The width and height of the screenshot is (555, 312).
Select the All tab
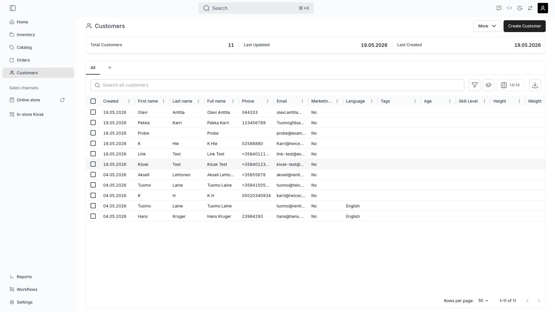pos(93,68)
